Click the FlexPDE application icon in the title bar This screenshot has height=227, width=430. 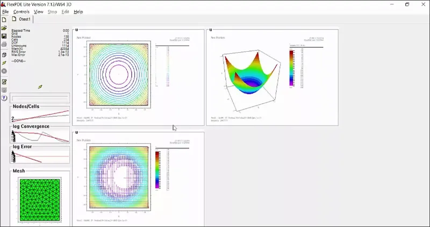pyautogui.click(x=3, y=4)
